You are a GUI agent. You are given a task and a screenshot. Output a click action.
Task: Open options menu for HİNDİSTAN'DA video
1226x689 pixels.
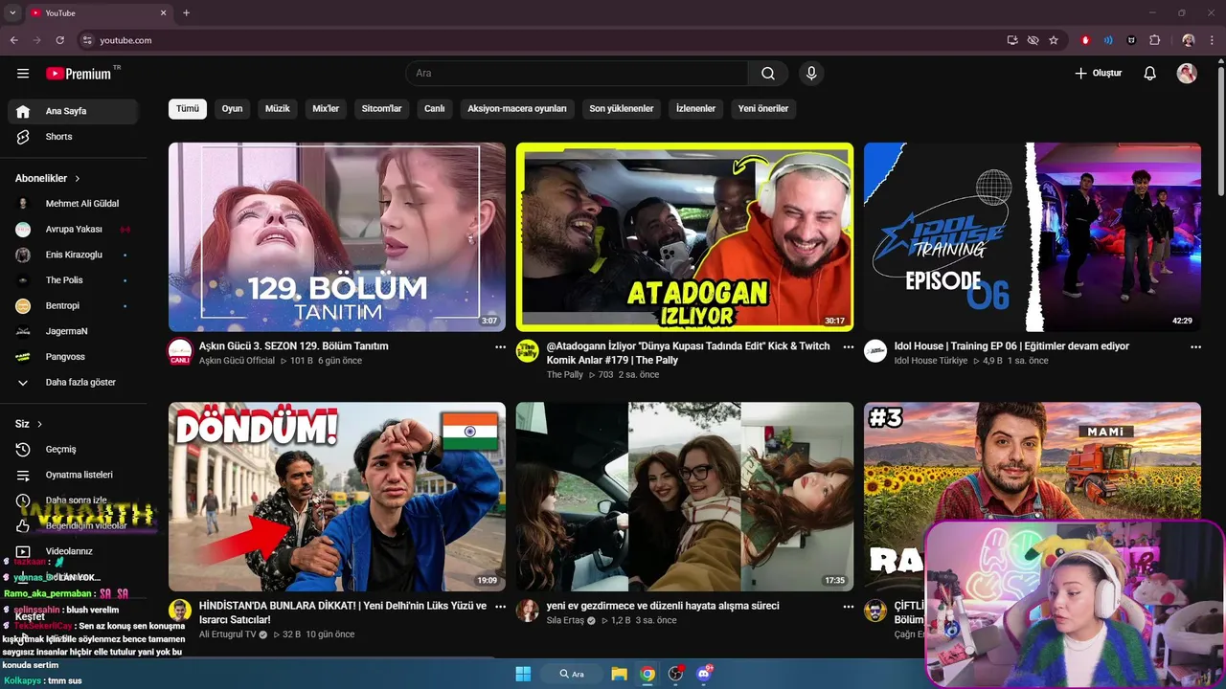tap(500, 607)
